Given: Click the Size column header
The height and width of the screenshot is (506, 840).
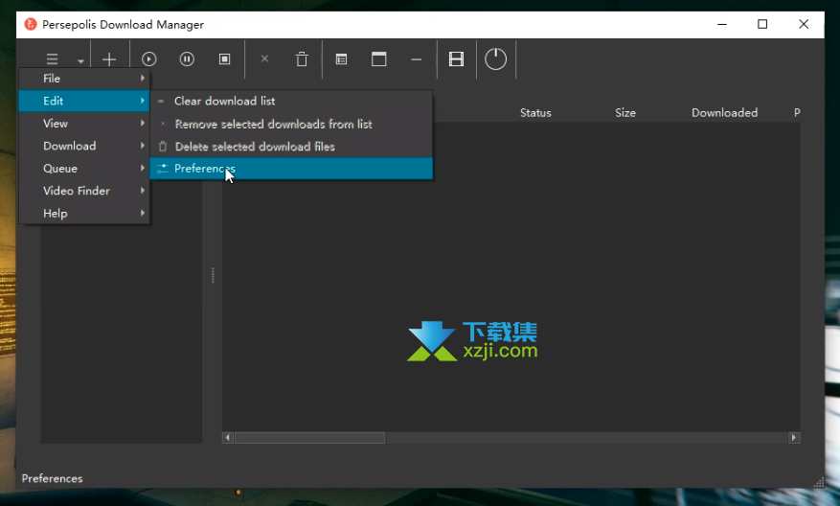Looking at the screenshot, I should click(x=625, y=112).
